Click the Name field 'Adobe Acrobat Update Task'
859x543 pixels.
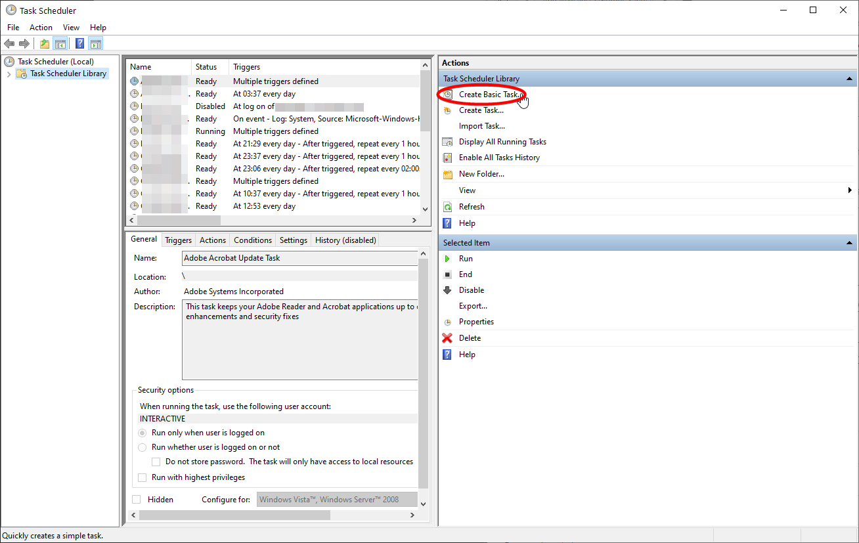click(300, 258)
